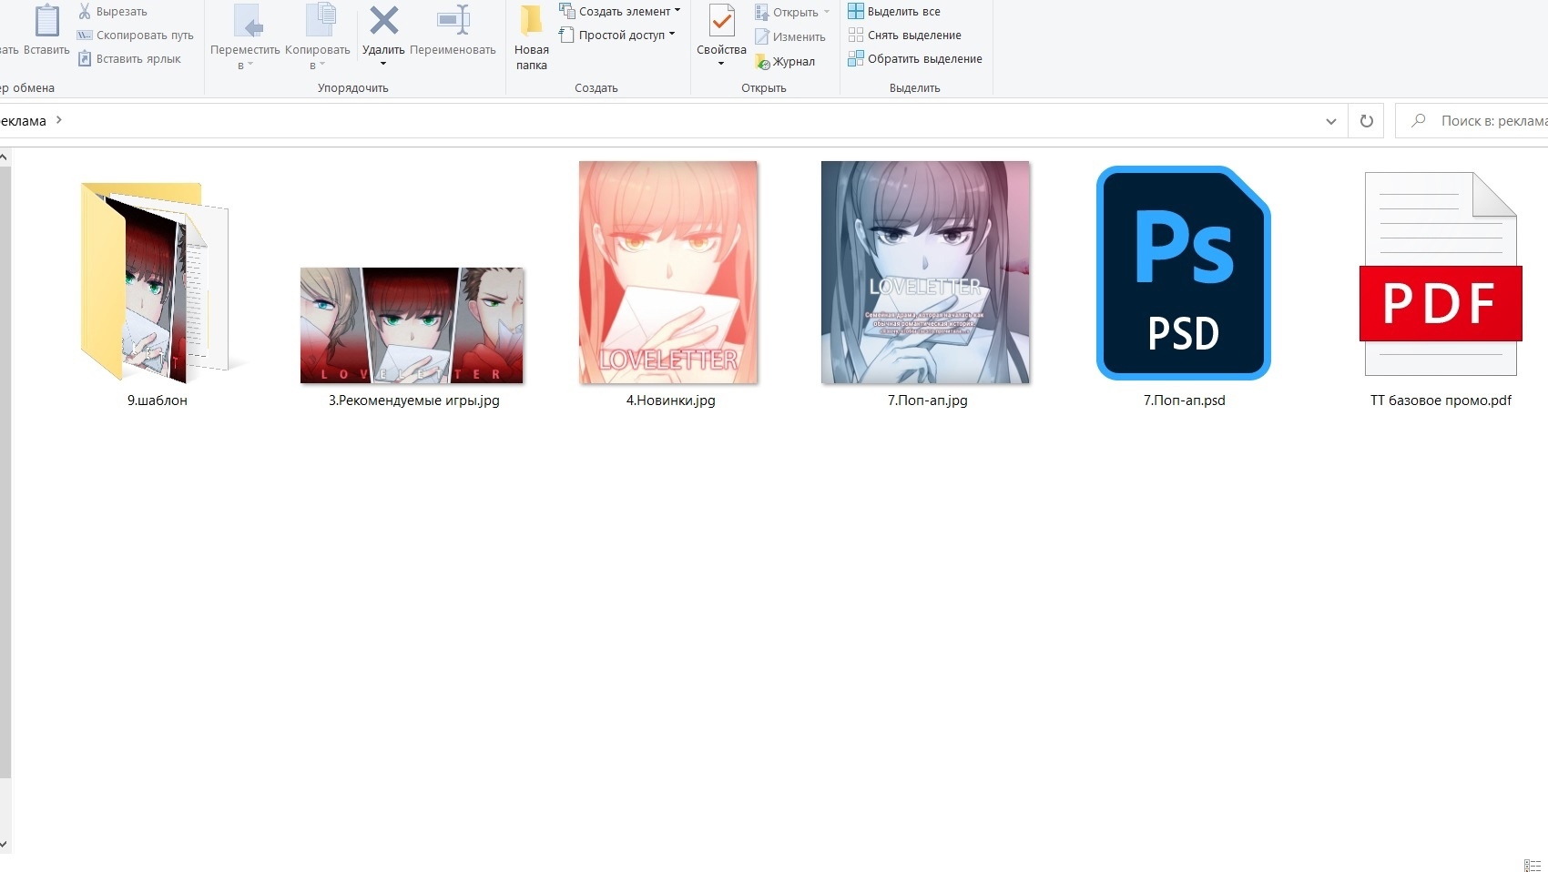Expand the address bar history dropdown
This screenshot has height=872, width=1548.
[1330, 121]
